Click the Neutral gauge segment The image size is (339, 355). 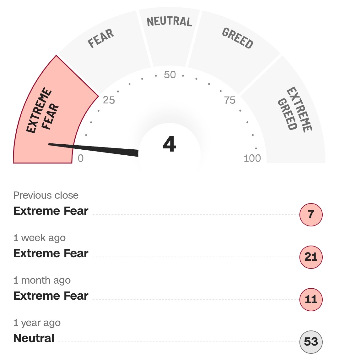pos(169,34)
